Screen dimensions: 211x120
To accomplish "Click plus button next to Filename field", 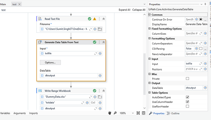I will click(x=95, y=29).
